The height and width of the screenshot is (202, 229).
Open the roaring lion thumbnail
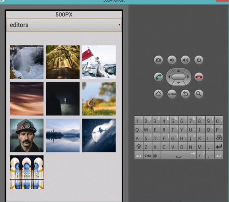[99, 99]
